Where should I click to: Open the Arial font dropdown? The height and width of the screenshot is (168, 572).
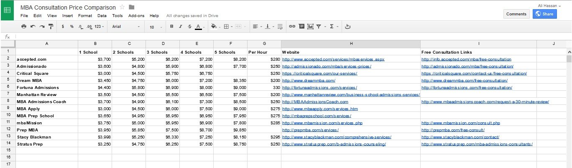click(126, 26)
